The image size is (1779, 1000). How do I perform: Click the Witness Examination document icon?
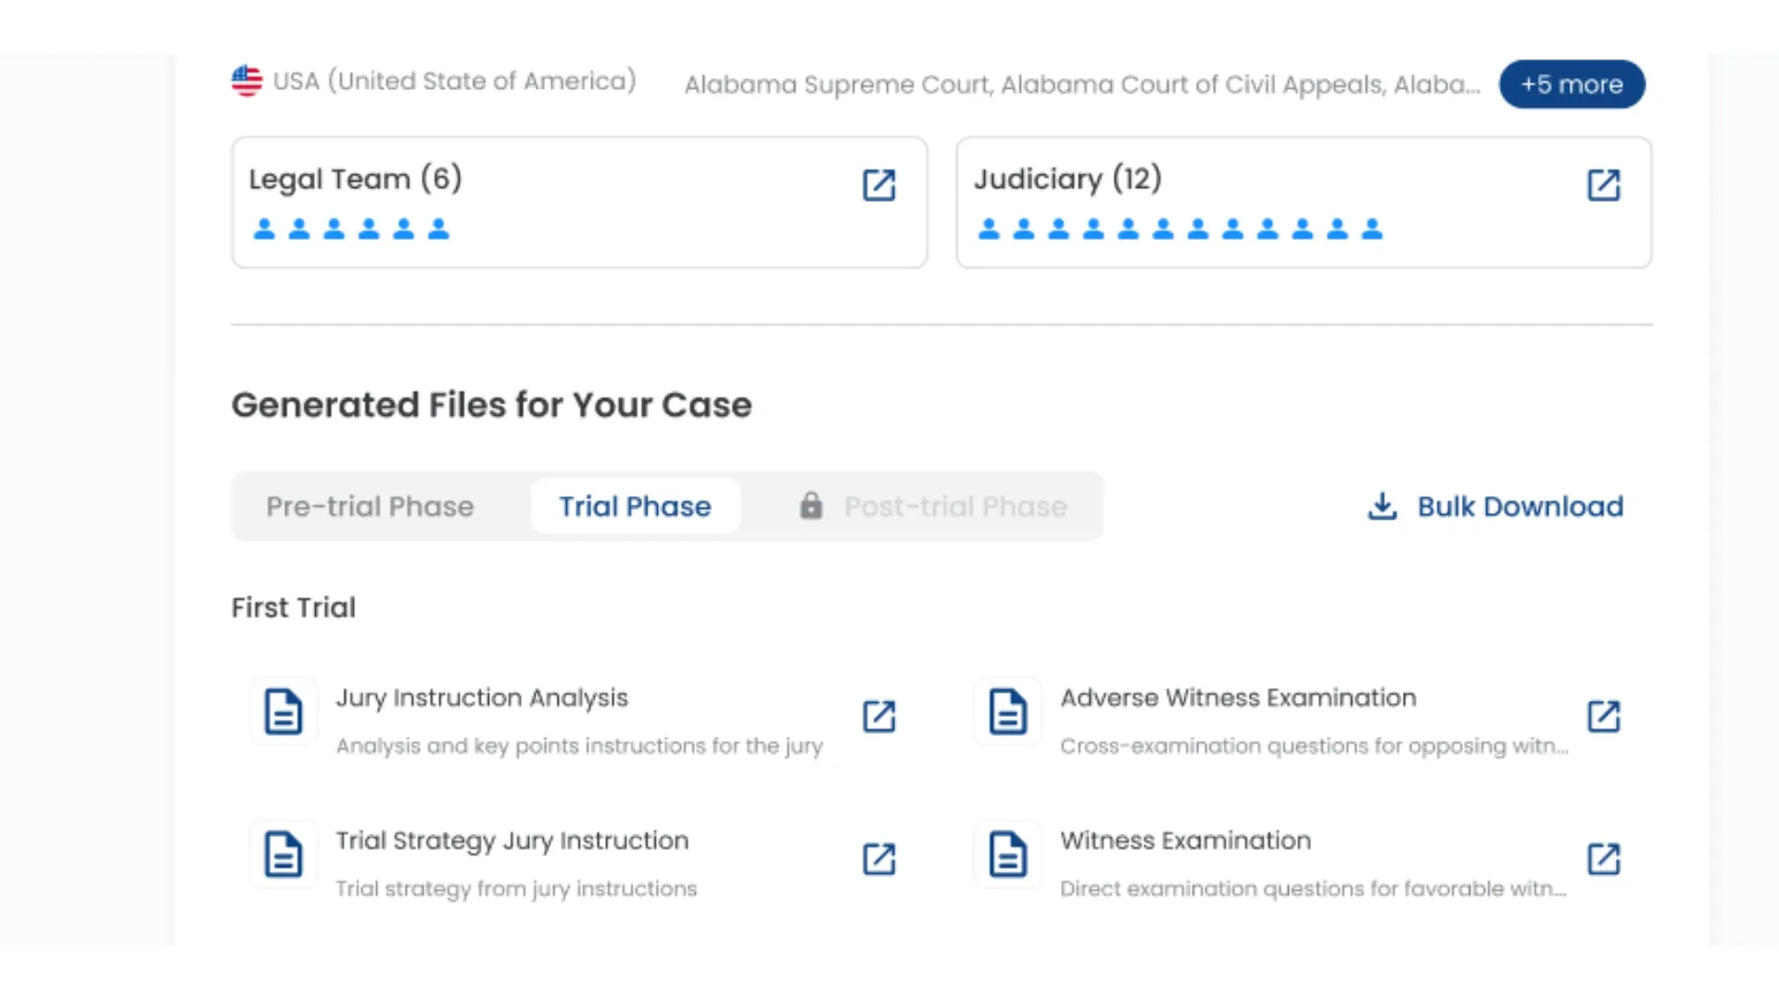[x=1008, y=855]
